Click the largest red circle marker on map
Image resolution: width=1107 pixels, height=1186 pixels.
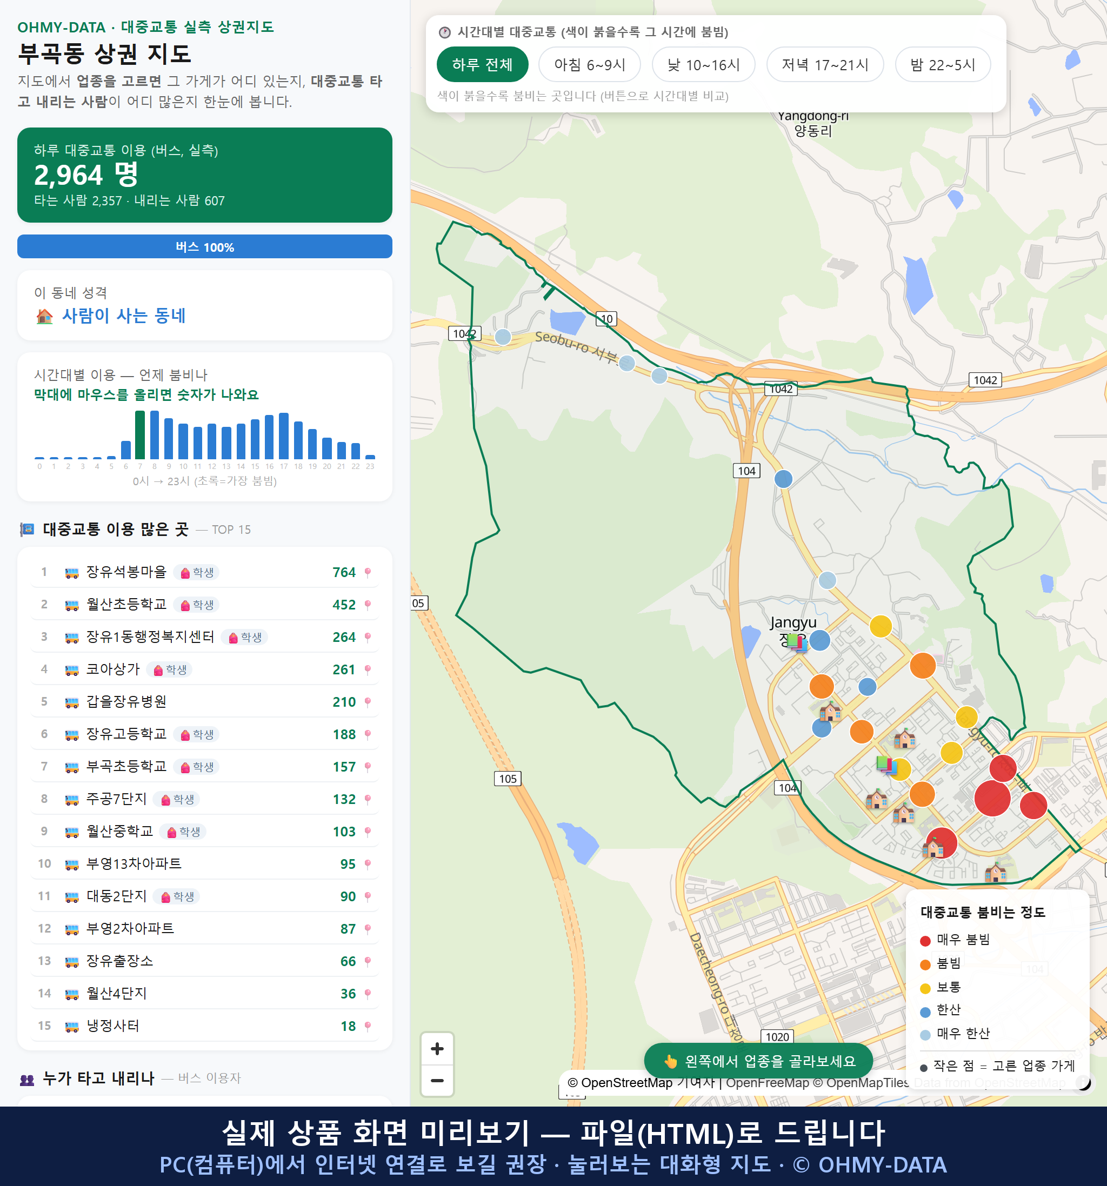992,798
